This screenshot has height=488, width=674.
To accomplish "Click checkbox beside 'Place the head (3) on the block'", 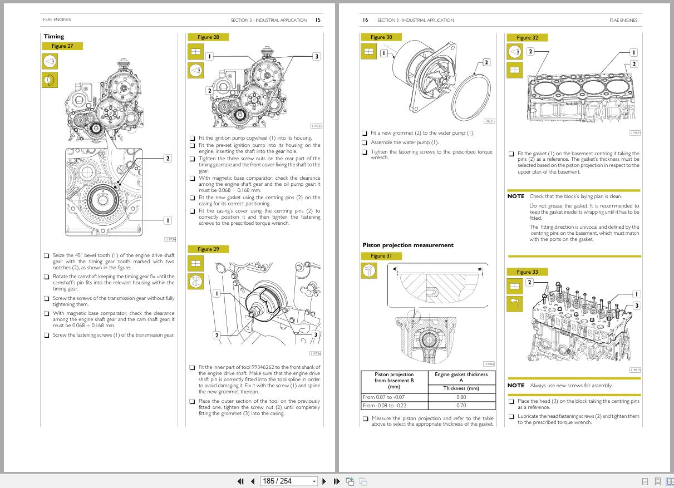I will [x=511, y=401].
